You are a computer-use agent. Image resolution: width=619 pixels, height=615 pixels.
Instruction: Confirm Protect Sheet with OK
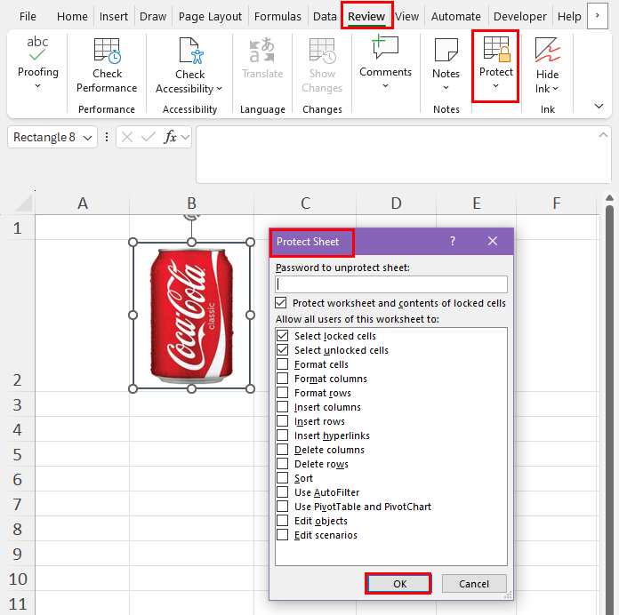[398, 583]
